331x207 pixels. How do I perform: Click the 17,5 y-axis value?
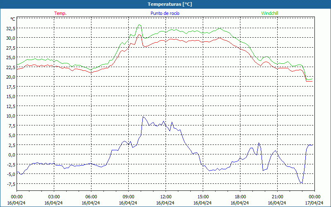[11, 87]
